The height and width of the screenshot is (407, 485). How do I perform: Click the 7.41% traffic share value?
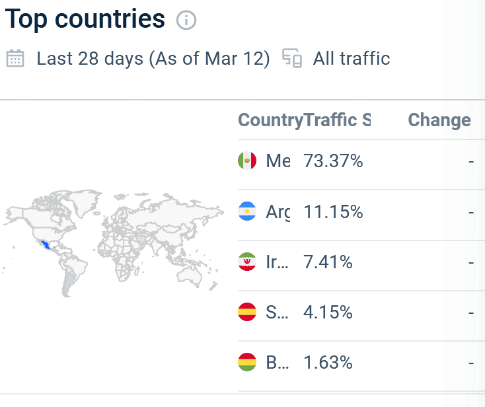pos(328,262)
